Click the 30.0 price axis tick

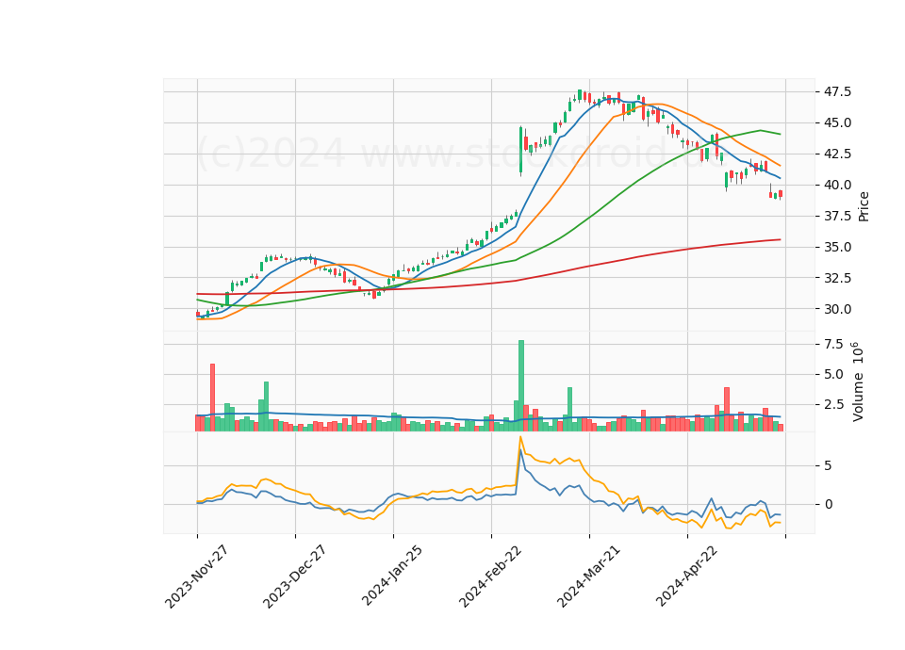(837, 309)
